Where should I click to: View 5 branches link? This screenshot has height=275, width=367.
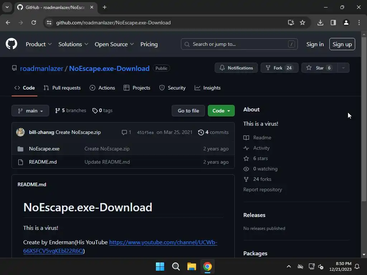coord(71,110)
